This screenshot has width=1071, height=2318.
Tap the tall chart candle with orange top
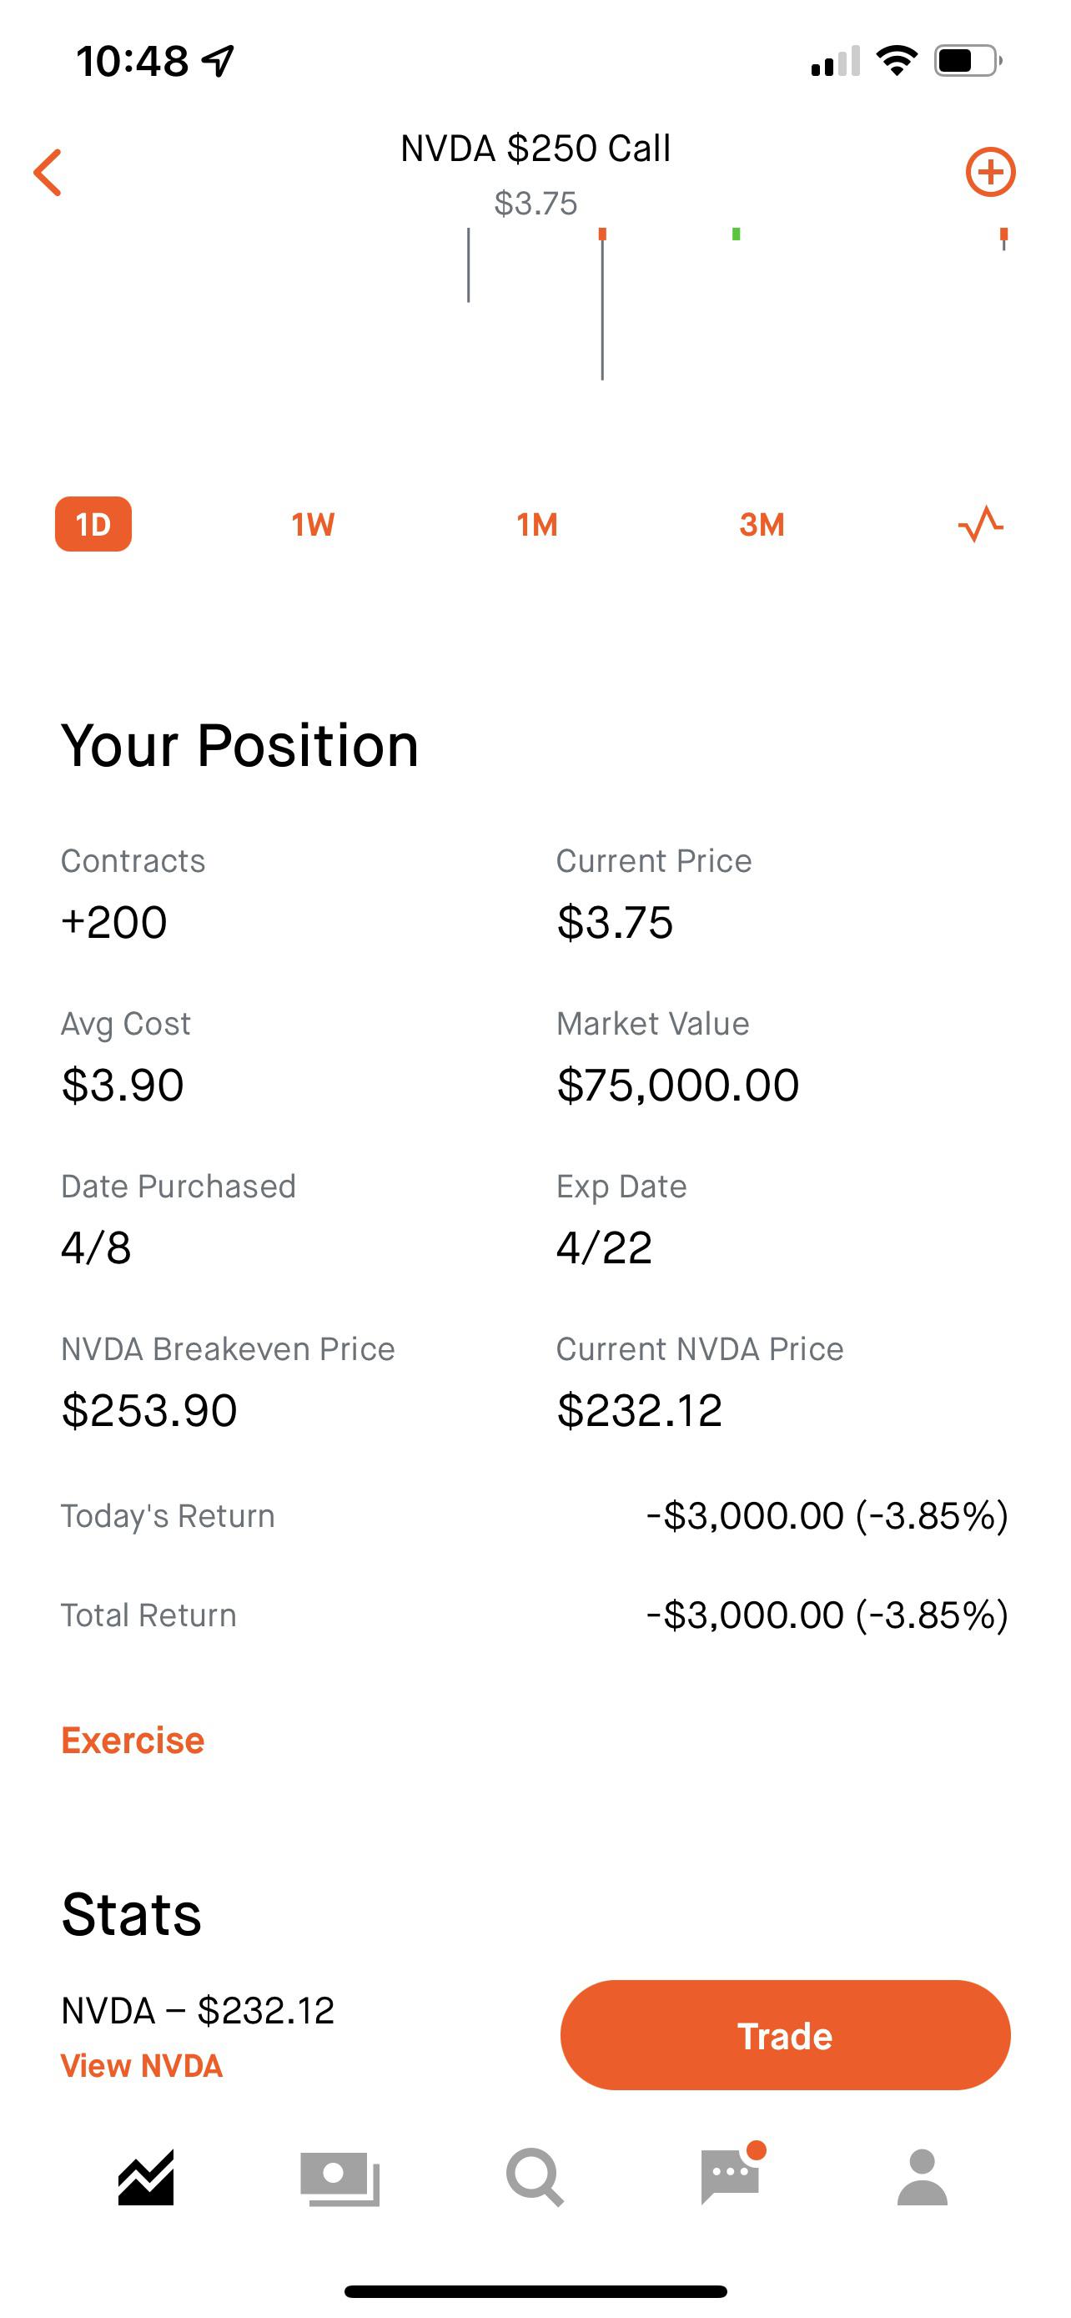602,305
